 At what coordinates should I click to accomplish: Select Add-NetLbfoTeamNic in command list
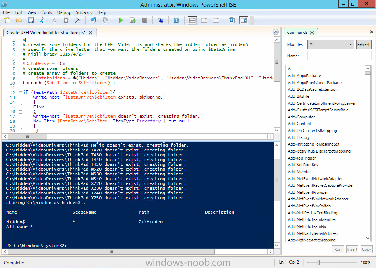307,226
